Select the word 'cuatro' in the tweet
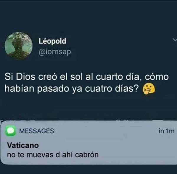177x174 pixels. tap(99, 89)
